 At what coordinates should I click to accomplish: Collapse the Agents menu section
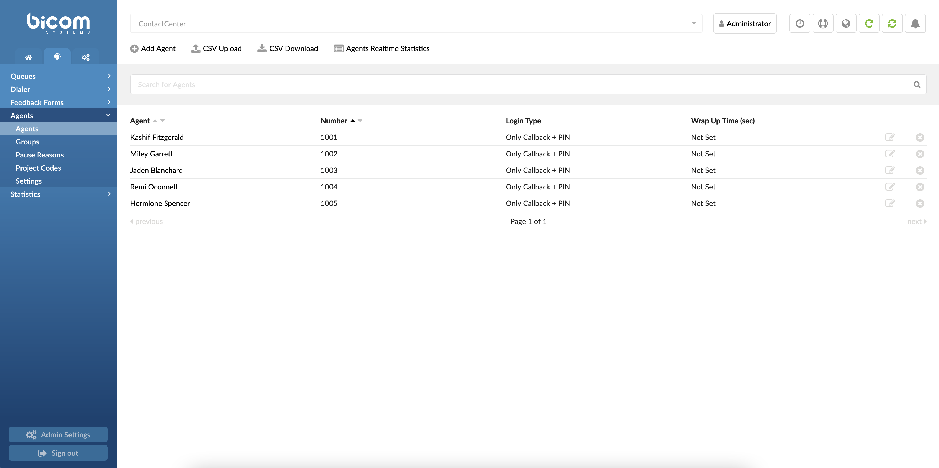point(58,115)
